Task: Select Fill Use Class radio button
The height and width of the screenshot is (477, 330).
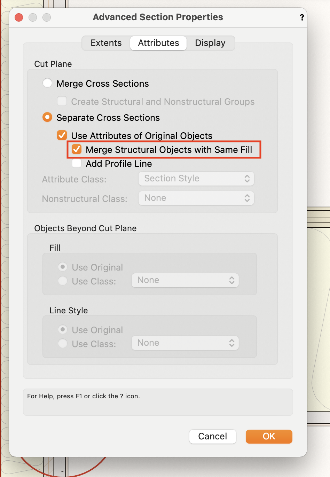Action: [63, 281]
